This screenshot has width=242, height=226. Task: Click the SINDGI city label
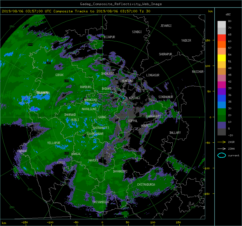point(137,32)
